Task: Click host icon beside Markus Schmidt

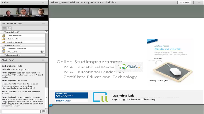Action: click(x=4, y=42)
